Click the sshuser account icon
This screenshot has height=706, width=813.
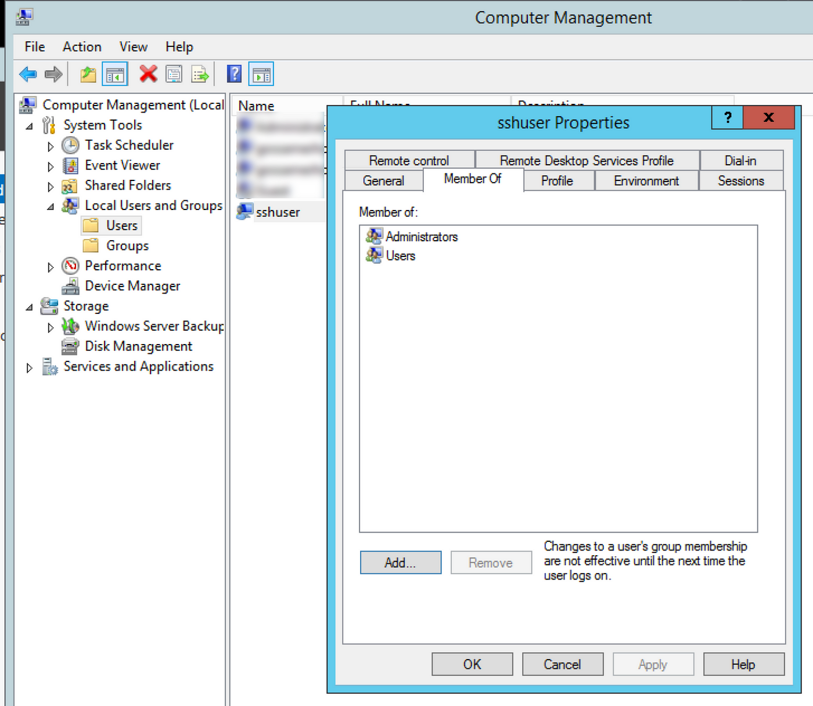point(244,212)
